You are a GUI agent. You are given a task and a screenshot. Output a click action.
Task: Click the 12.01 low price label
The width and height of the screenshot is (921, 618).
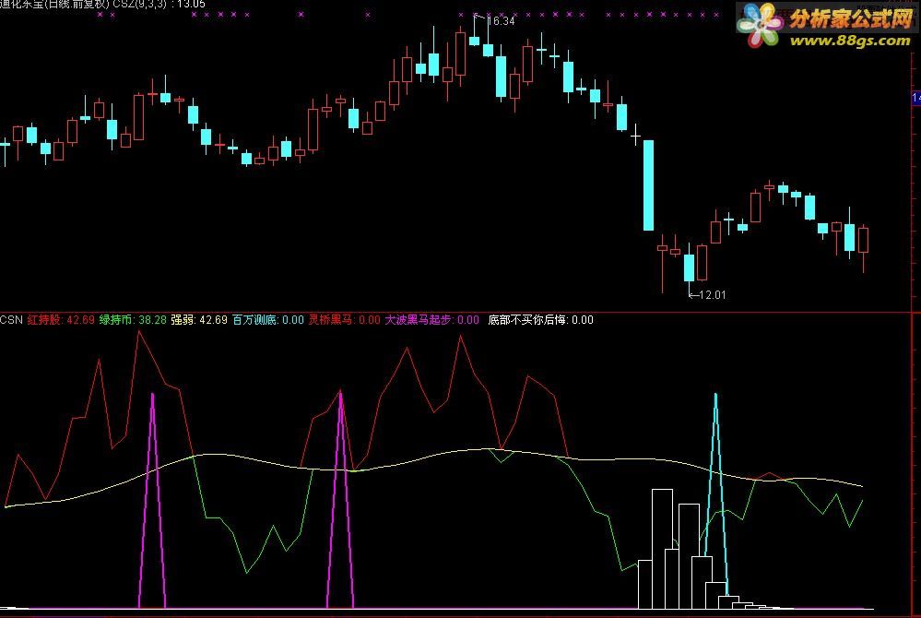[713, 295]
